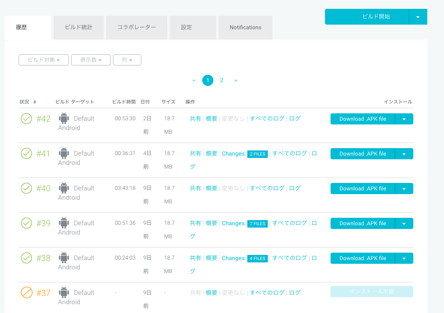Image resolution: width=444 pixels, height=313 pixels.
Task: Open build number #41
Action: pyautogui.click(x=43, y=154)
